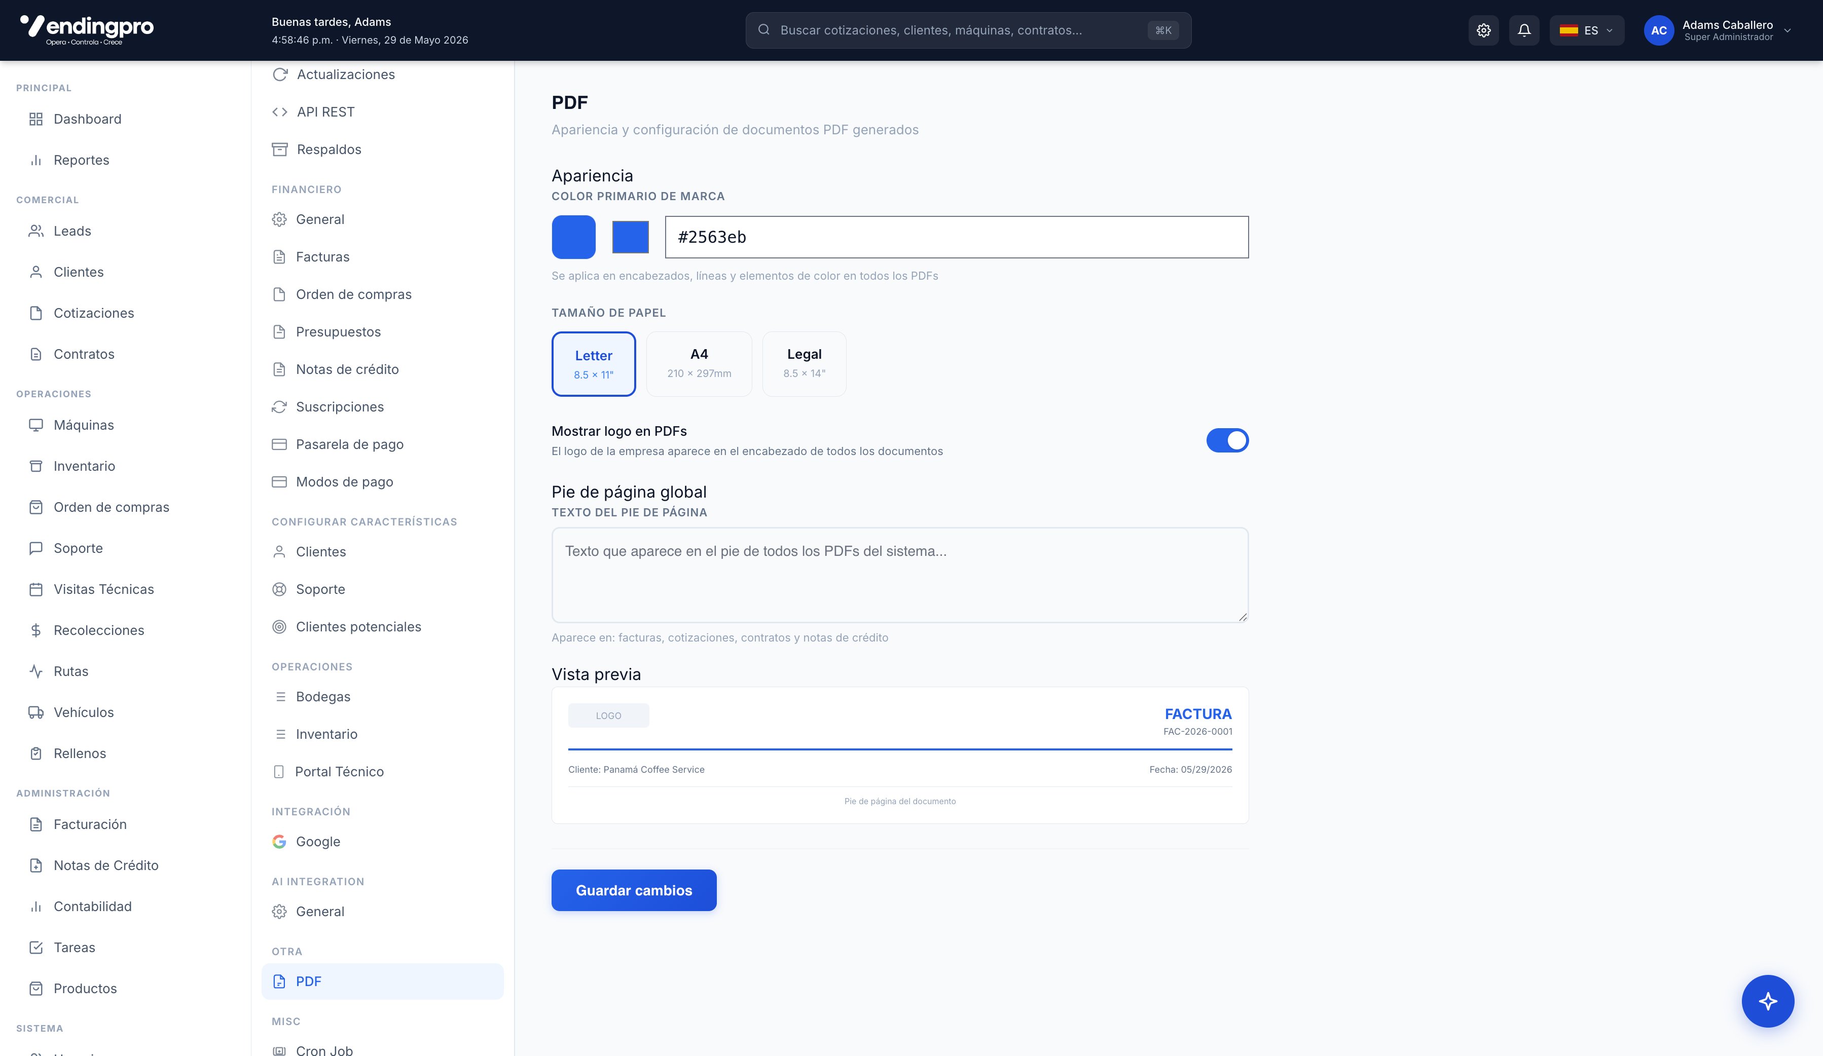Screen dimensions: 1823x1056
Task: Select Letter paper size
Action: pos(593,364)
